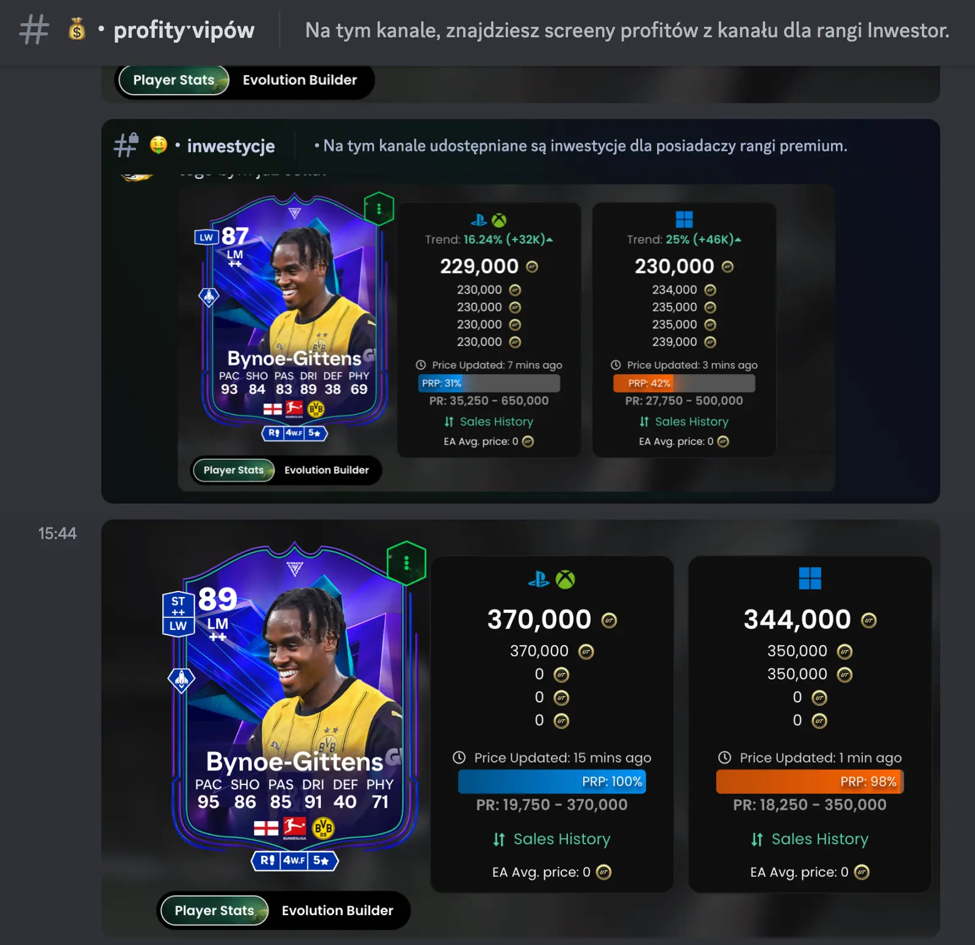Click the PRP 98% orange progress bar
Viewport: 975px width, 945px height.
click(810, 781)
